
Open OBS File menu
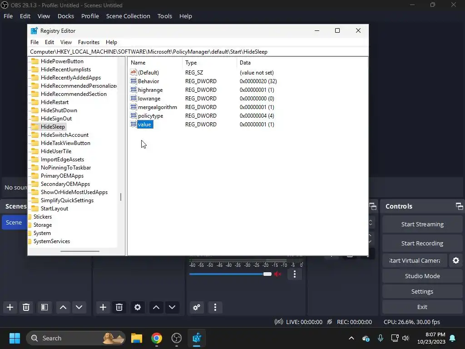click(8, 16)
